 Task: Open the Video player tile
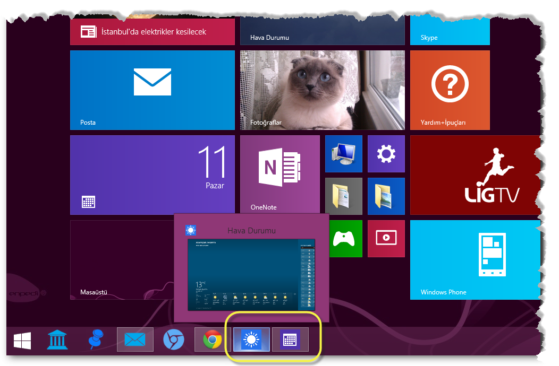(x=386, y=239)
